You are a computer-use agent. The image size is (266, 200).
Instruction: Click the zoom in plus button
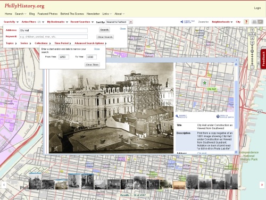click(x=252, y=43)
